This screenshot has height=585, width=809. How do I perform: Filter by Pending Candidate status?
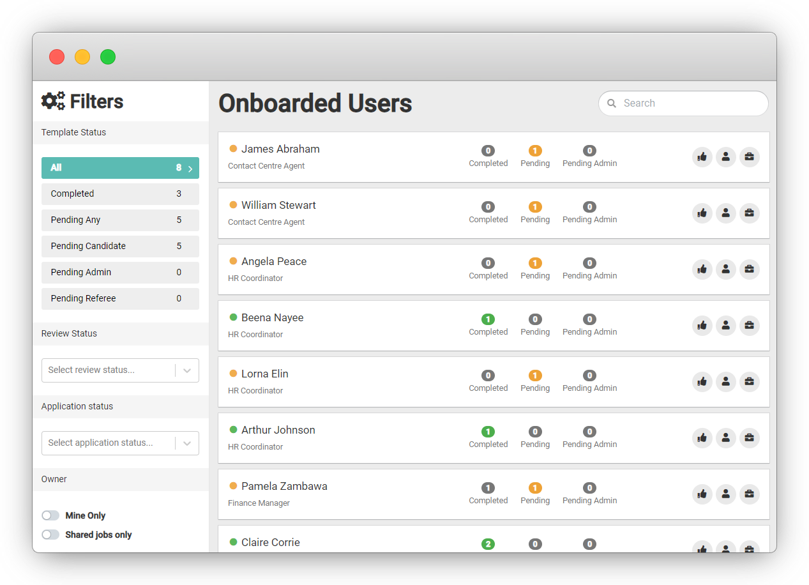point(120,247)
